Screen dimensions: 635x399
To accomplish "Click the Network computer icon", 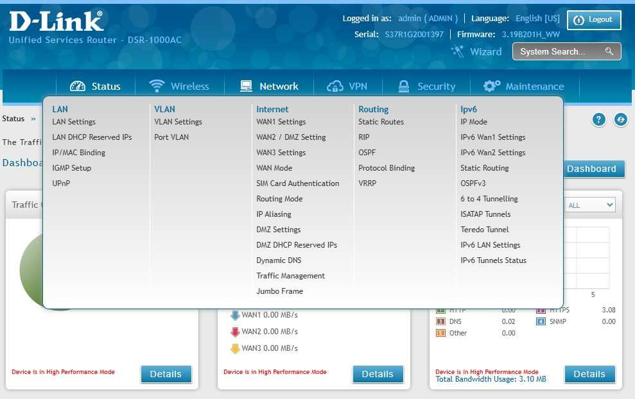I will tap(246, 86).
